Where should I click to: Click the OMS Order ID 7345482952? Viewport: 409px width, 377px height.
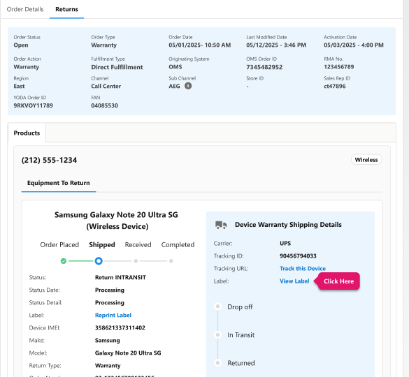click(264, 67)
